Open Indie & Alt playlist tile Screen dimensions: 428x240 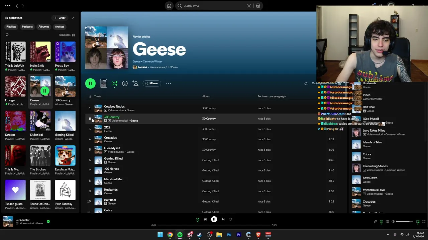[x=40, y=56]
